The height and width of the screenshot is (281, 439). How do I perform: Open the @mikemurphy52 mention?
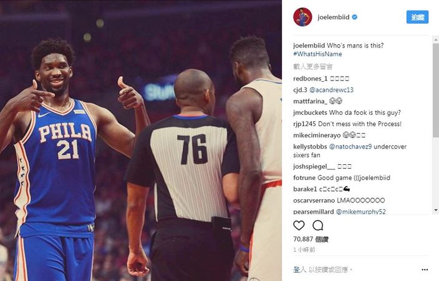pos(360,212)
